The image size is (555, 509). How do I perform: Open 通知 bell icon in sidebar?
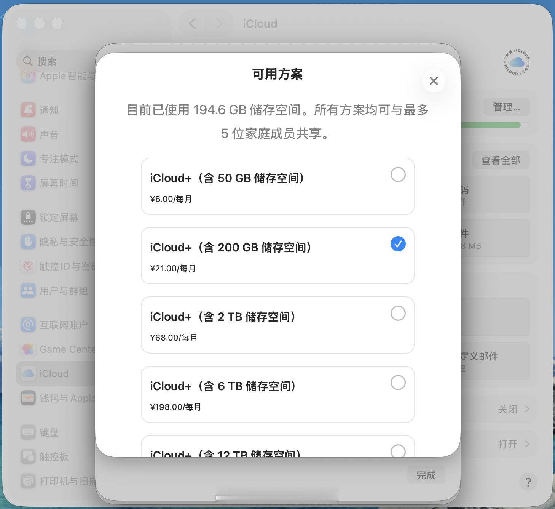point(28,110)
